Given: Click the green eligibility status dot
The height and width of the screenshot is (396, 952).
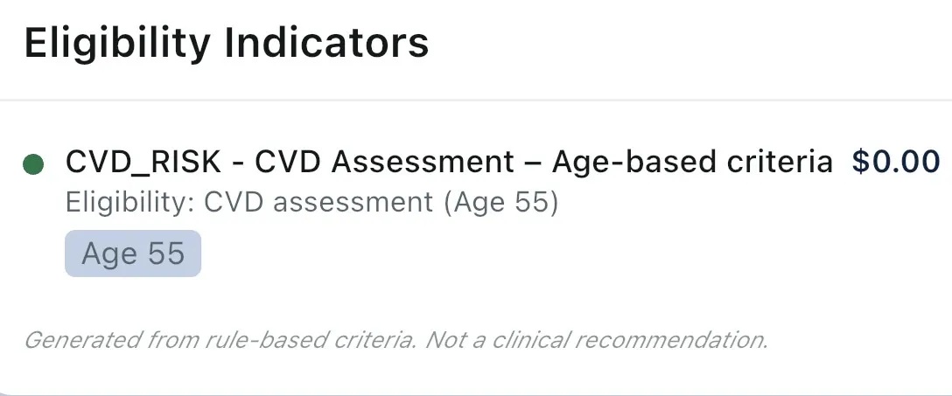Looking at the screenshot, I should [x=33, y=163].
